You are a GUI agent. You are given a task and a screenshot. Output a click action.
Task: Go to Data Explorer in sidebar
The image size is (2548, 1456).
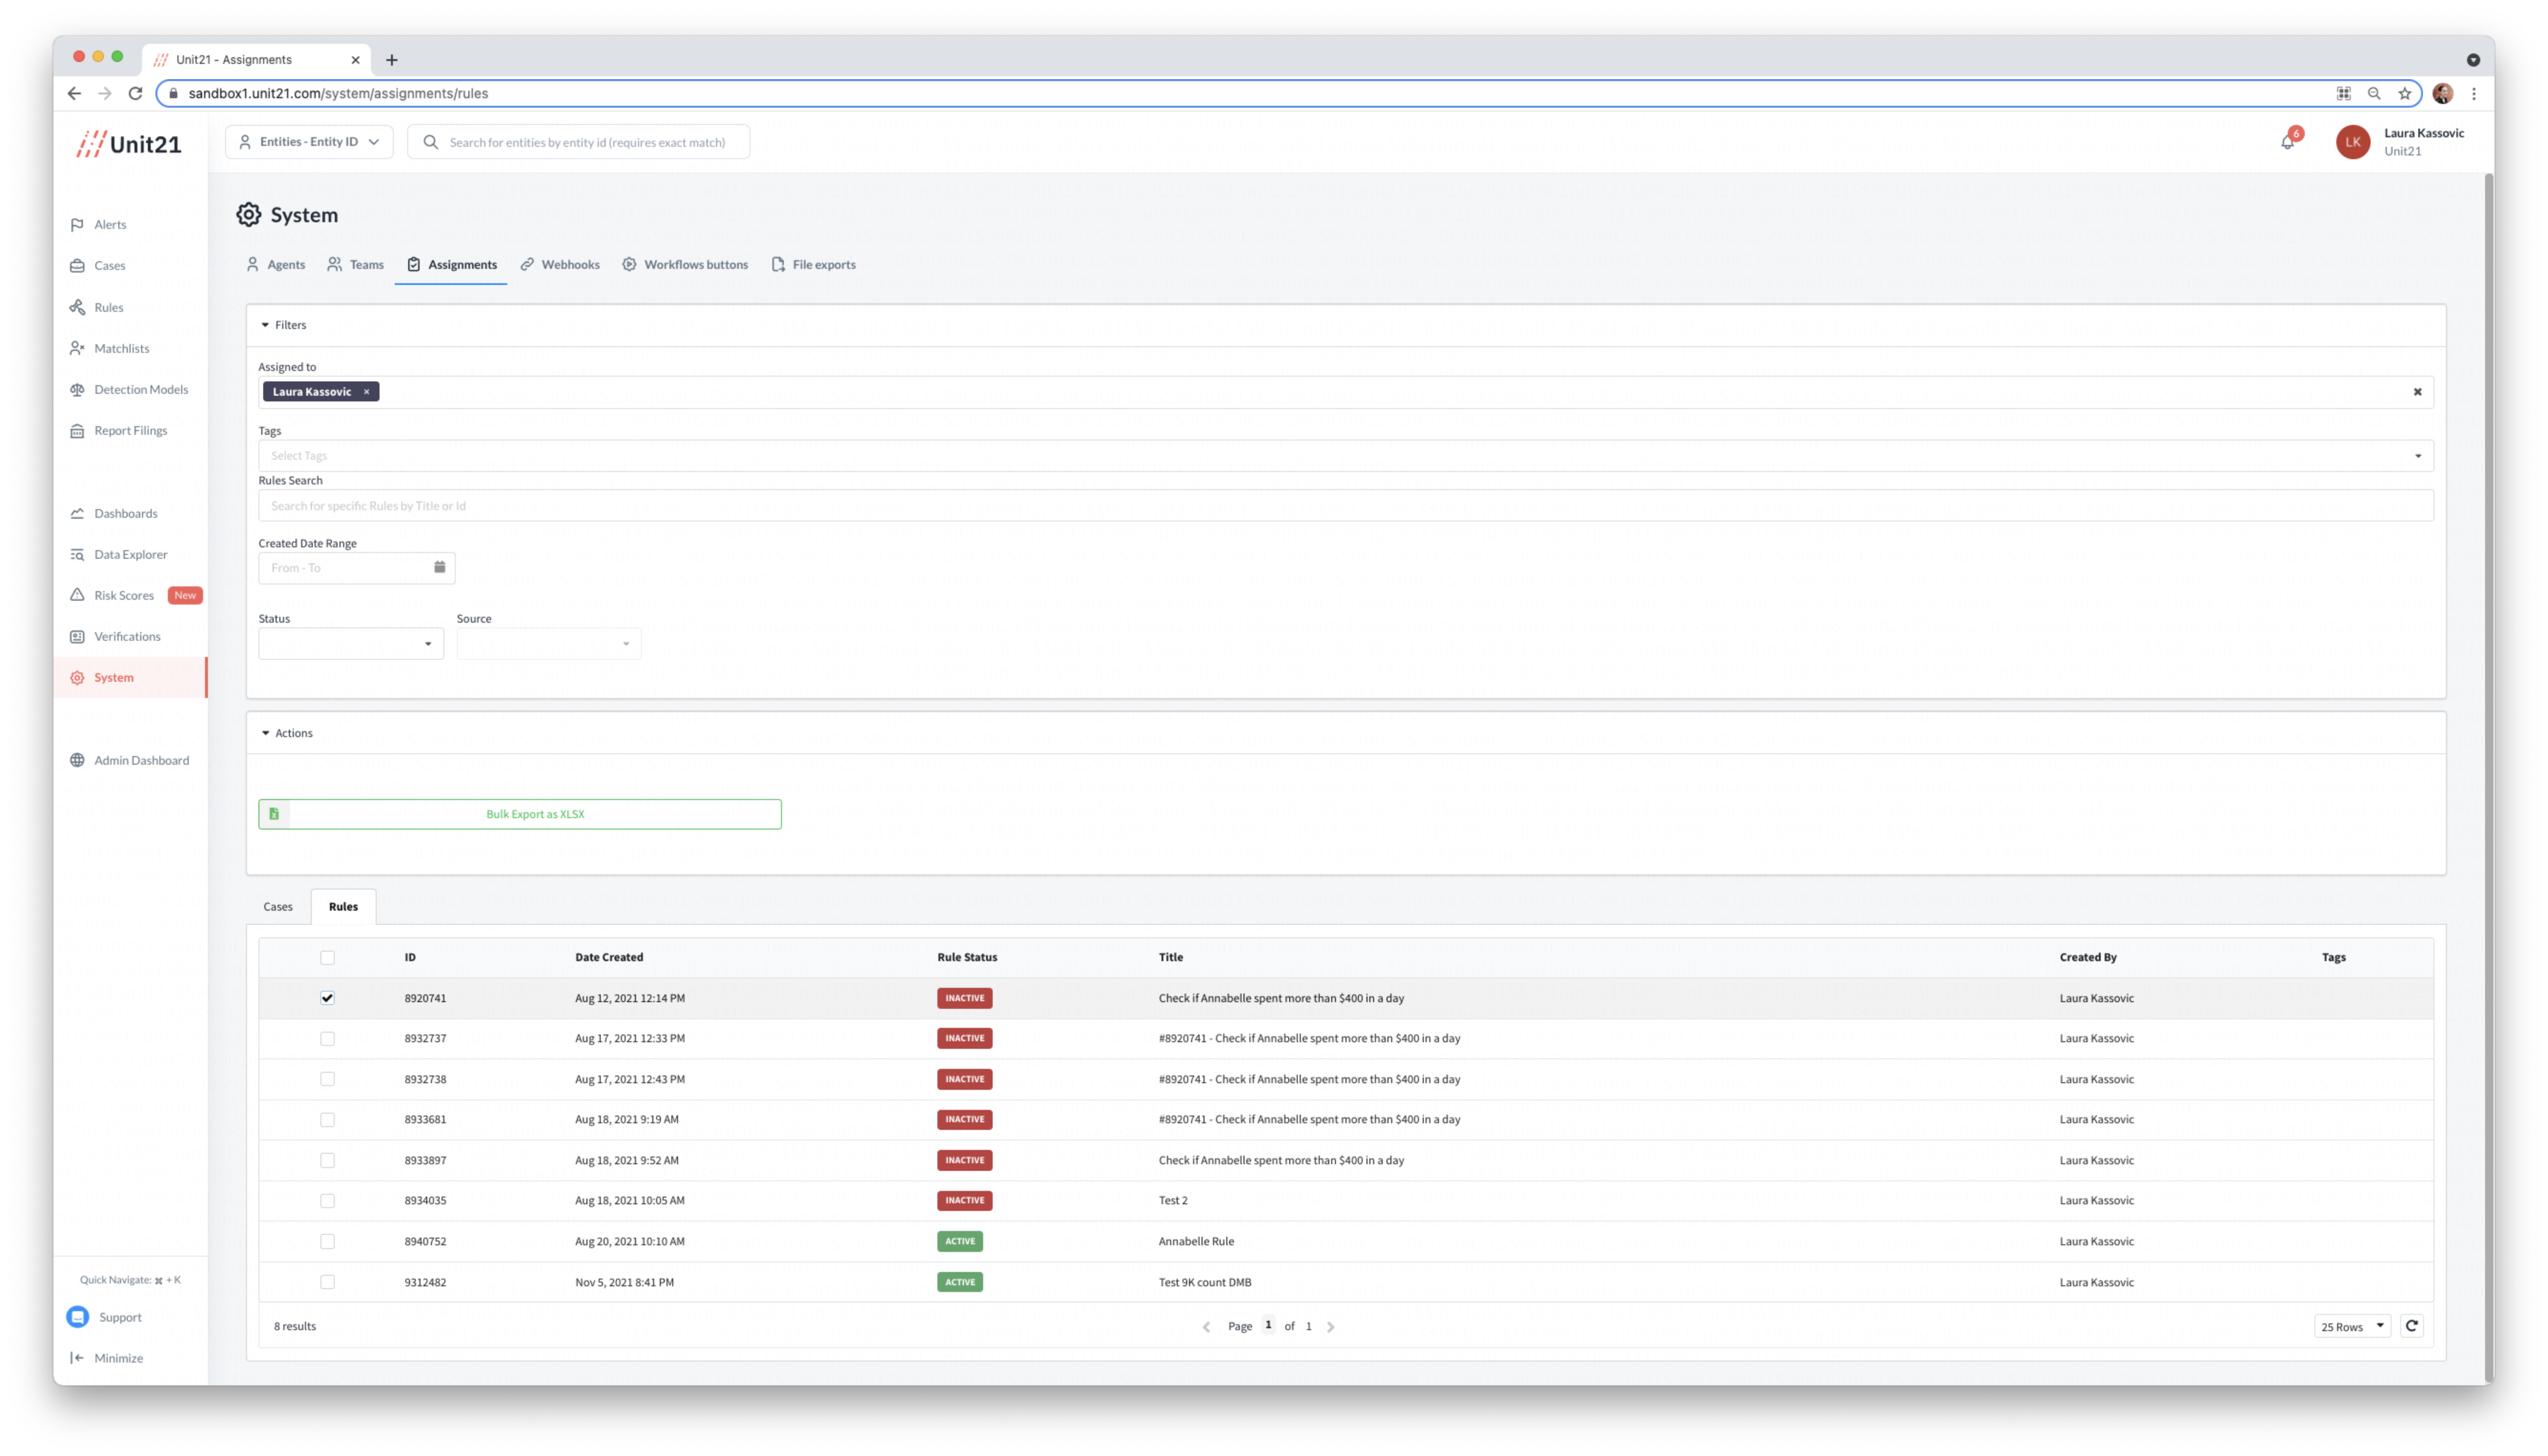click(130, 554)
